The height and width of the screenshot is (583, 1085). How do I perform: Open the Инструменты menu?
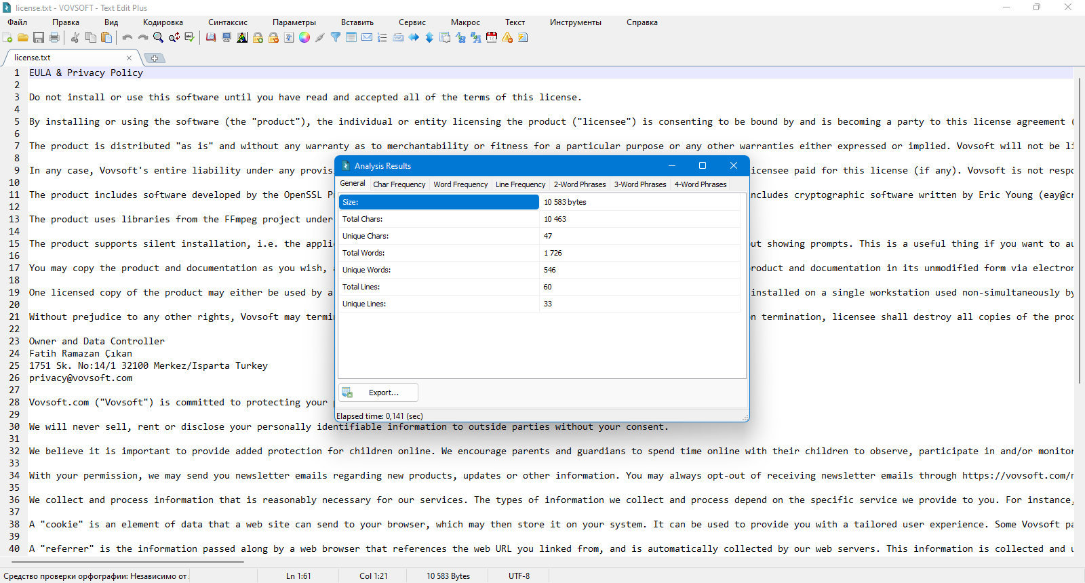(x=576, y=22)
